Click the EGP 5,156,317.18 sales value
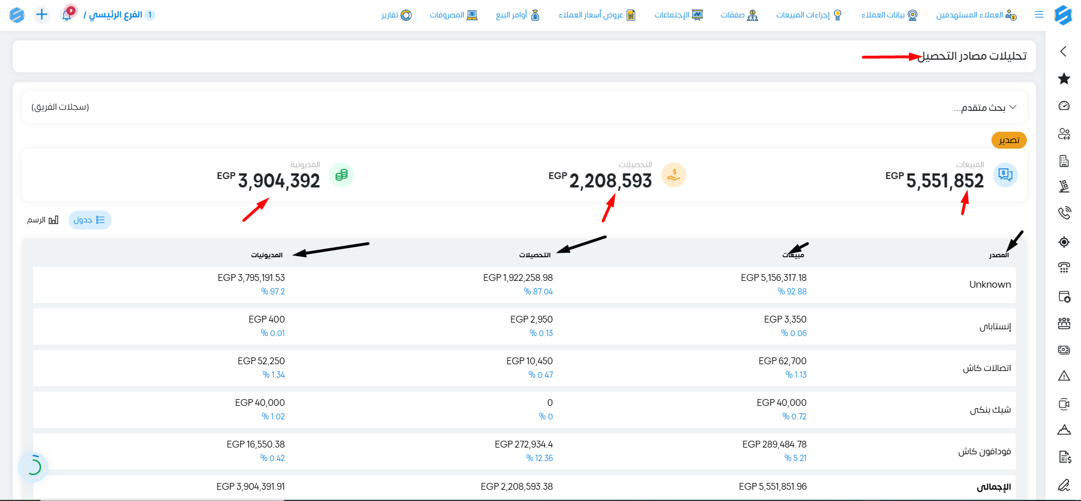1081x501 pixels. point(773,278)
